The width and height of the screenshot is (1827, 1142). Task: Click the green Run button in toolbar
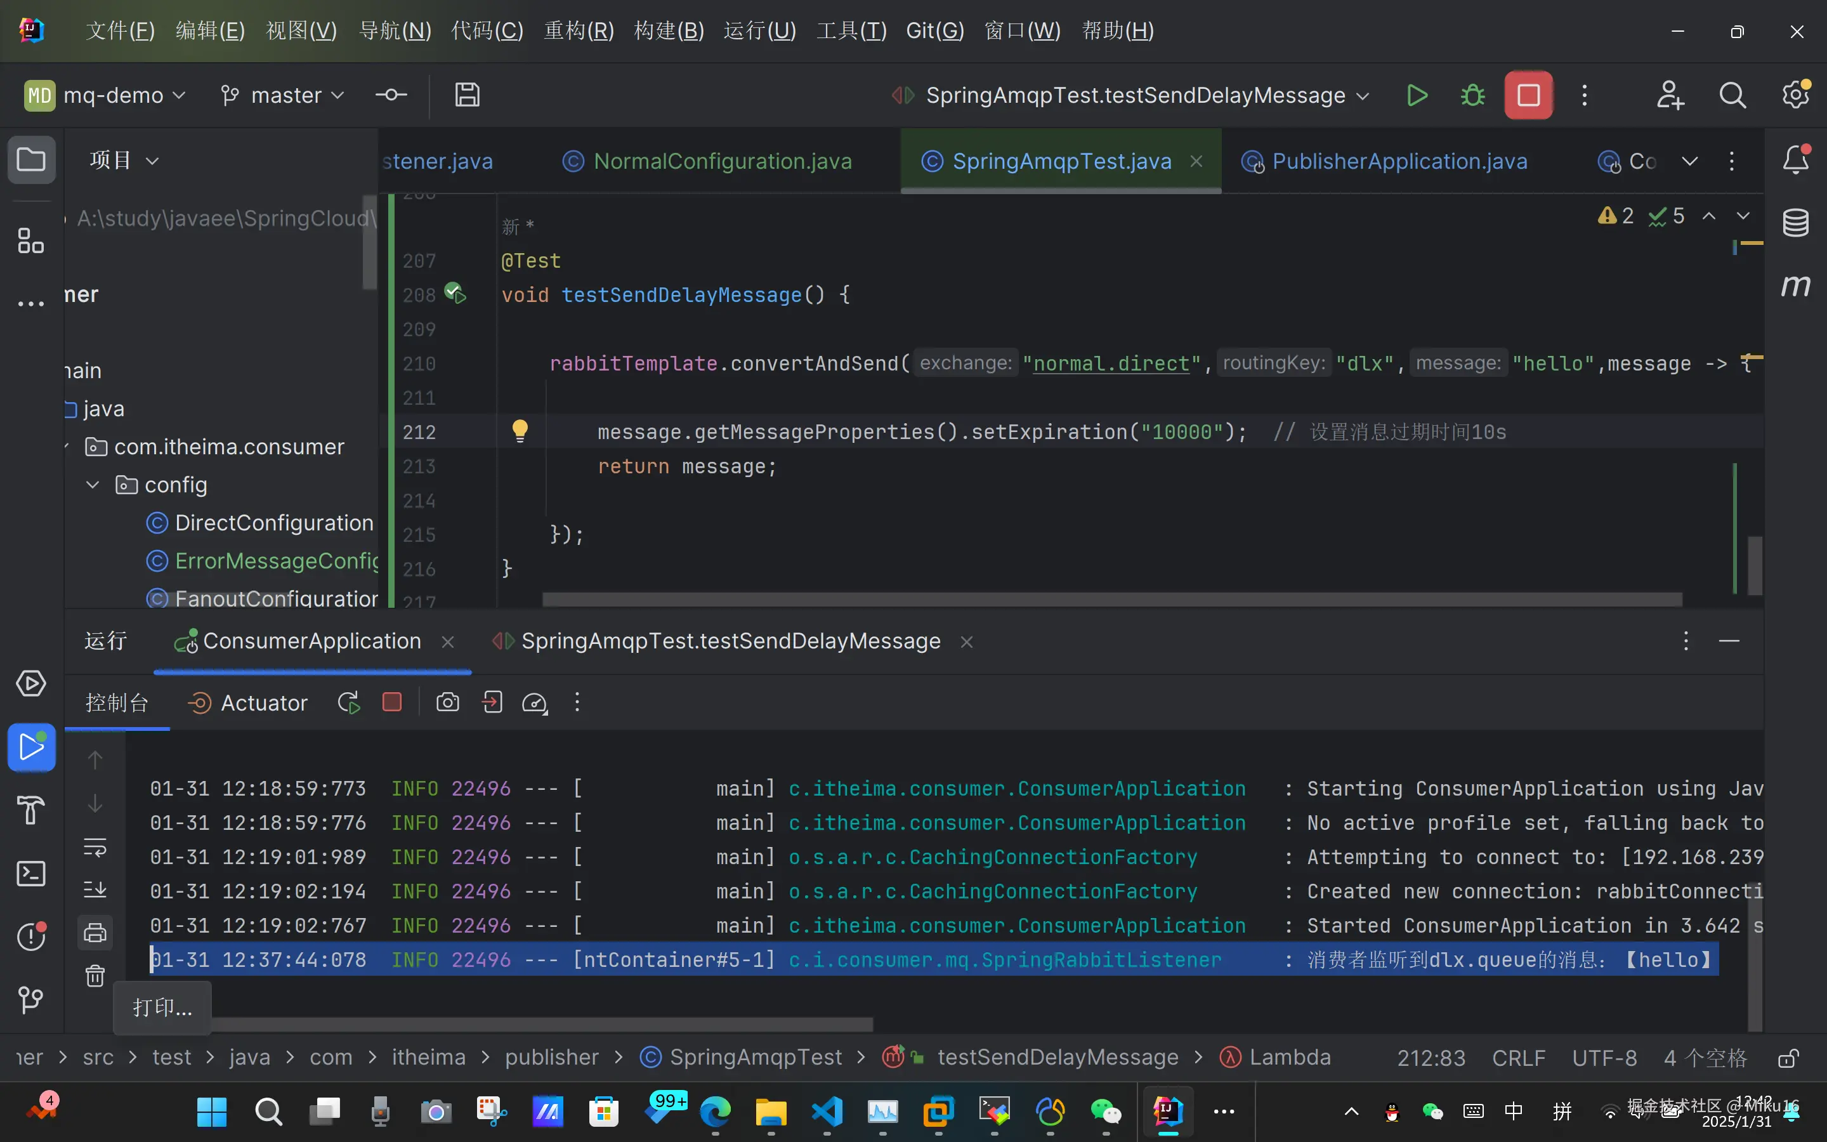point(1417,96)
